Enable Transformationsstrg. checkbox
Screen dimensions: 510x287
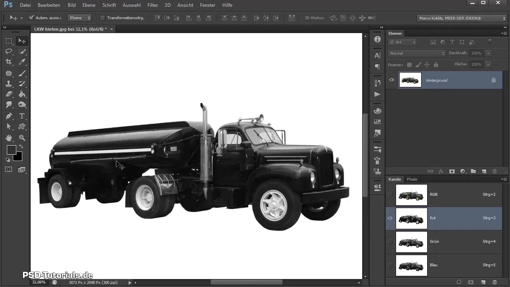(102, 18)
